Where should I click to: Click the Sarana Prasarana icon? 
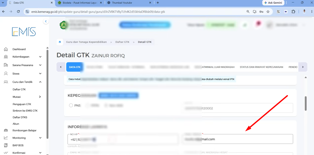click(6, 65)
